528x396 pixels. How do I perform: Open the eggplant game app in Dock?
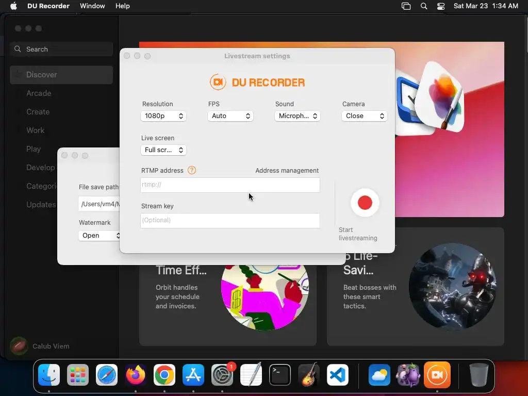[x=408, y=375]
